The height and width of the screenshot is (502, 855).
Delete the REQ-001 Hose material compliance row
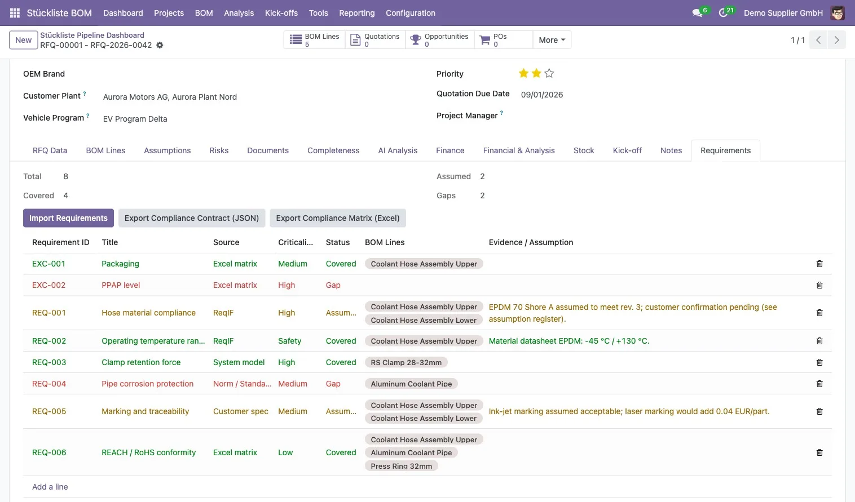coord(819,313)
